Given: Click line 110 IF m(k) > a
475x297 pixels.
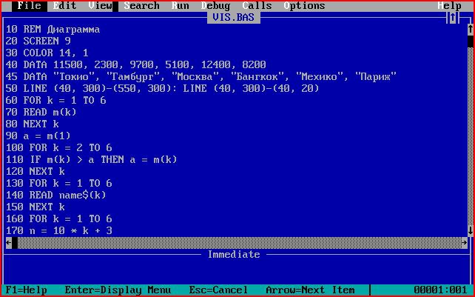Looking at the screenshot, I should (x=91, y=159).
